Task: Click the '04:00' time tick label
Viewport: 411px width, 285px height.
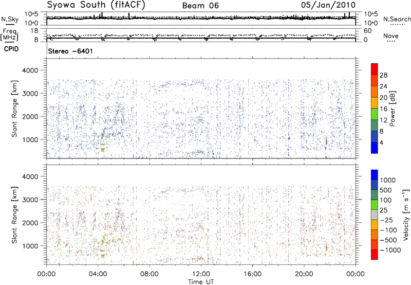Action: 98,274
